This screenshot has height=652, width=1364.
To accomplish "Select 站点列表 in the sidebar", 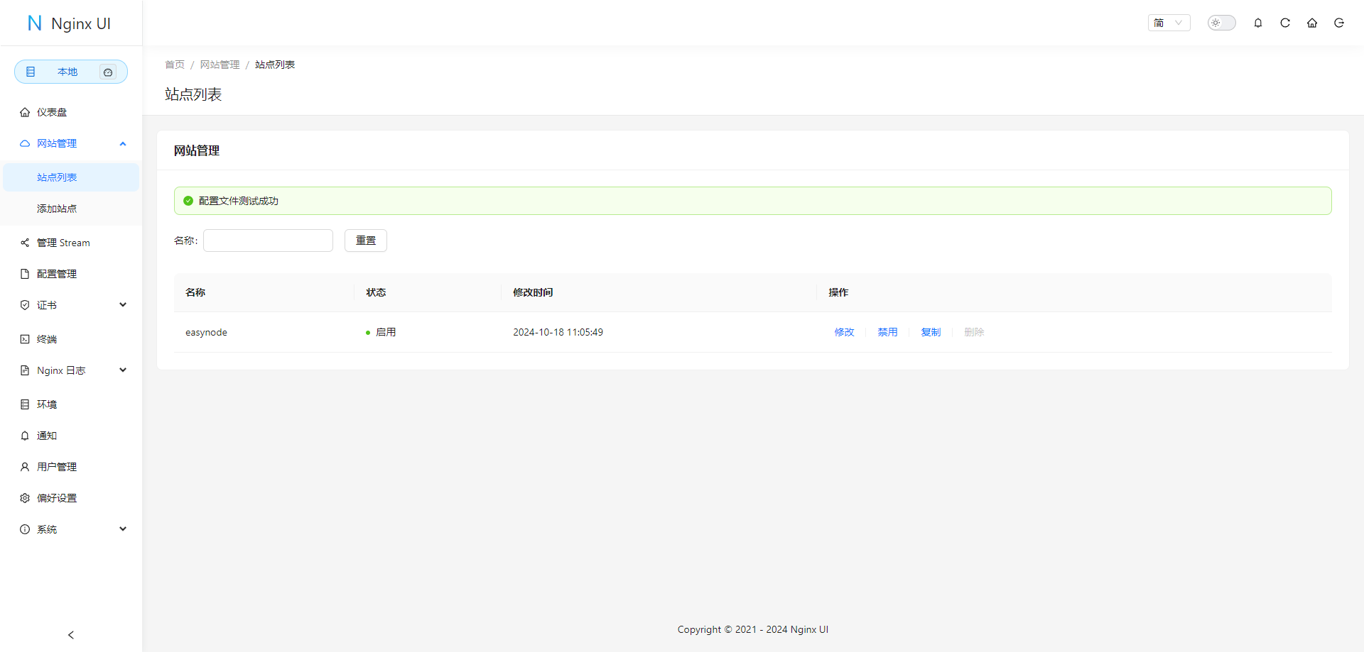I will point(71,177).
